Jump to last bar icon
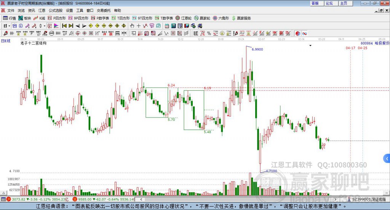The width and height of the screenshot is (390, 210). (x=71, y=26)
